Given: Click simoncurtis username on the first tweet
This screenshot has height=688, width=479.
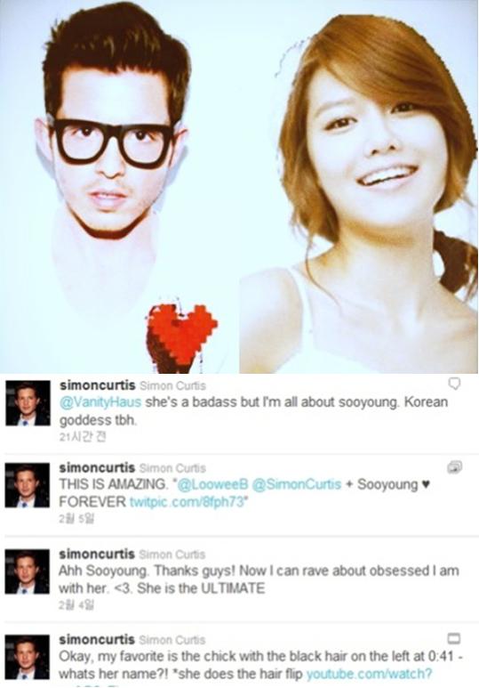Looking at the screenshot, I should 97,385.
